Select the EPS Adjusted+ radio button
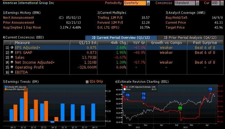This screenshot has width=225, height=129. point(12,47)
